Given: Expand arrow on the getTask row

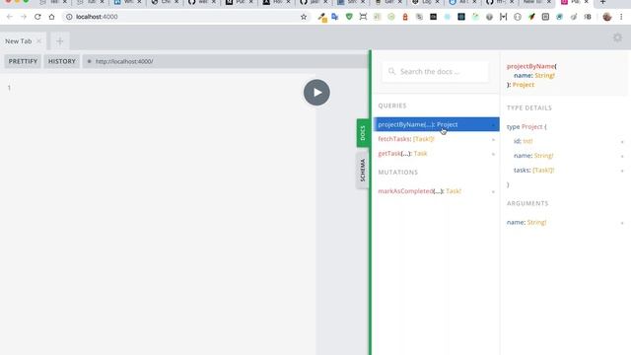Looking at the screenshot, I should click(493, 154).
